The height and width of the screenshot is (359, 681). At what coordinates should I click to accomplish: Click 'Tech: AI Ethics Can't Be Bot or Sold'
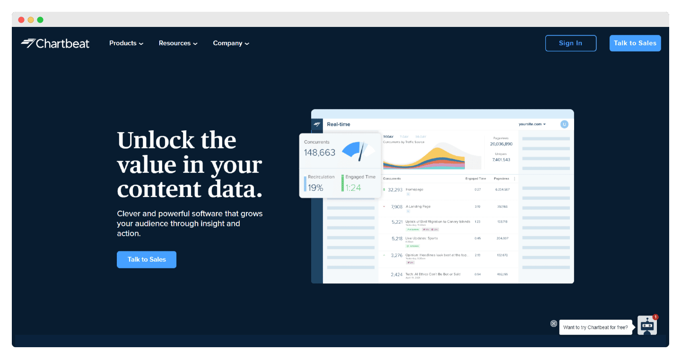(x=433, y=274)
